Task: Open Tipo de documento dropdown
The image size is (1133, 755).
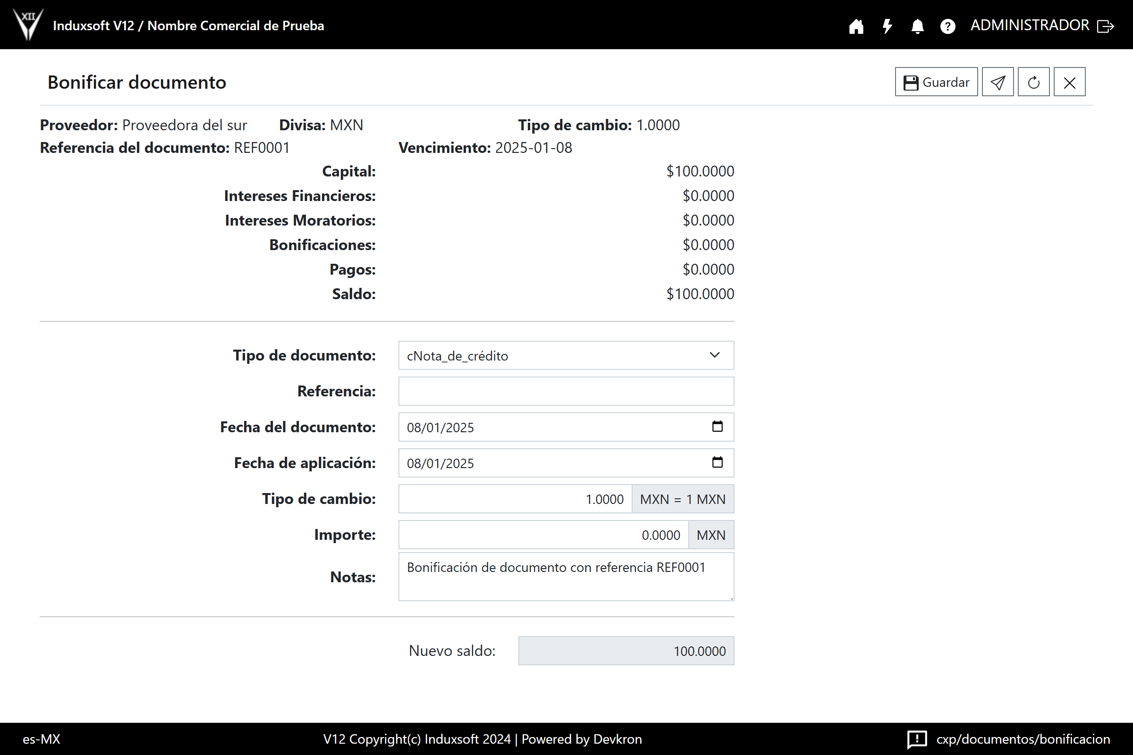Action: [566, 355]
